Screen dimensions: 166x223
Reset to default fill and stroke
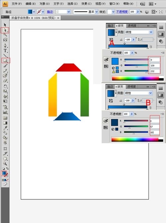pos(3,169)
